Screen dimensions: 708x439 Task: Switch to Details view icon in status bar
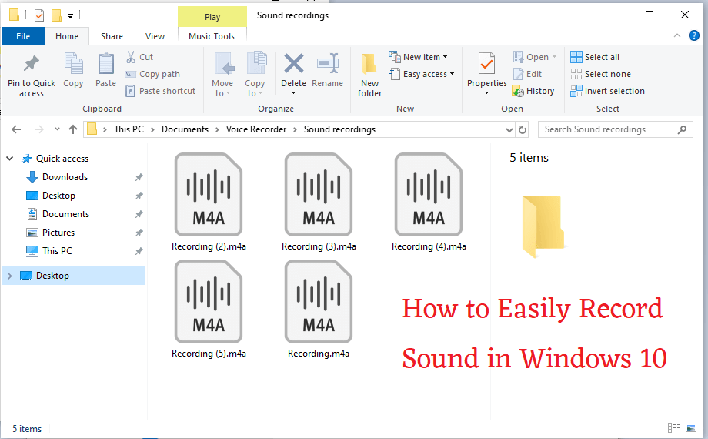[x=674, y=427]
